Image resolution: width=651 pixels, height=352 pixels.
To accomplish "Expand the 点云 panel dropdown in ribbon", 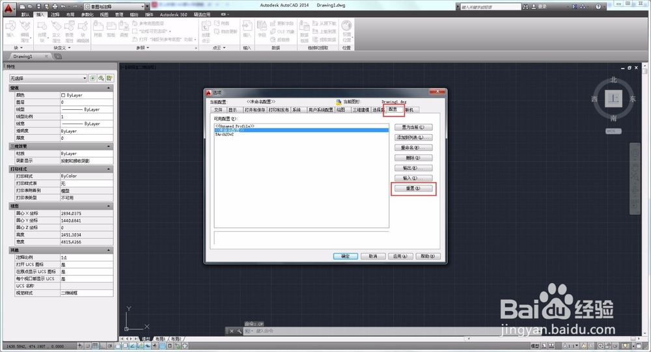I will tap(219, 47).
